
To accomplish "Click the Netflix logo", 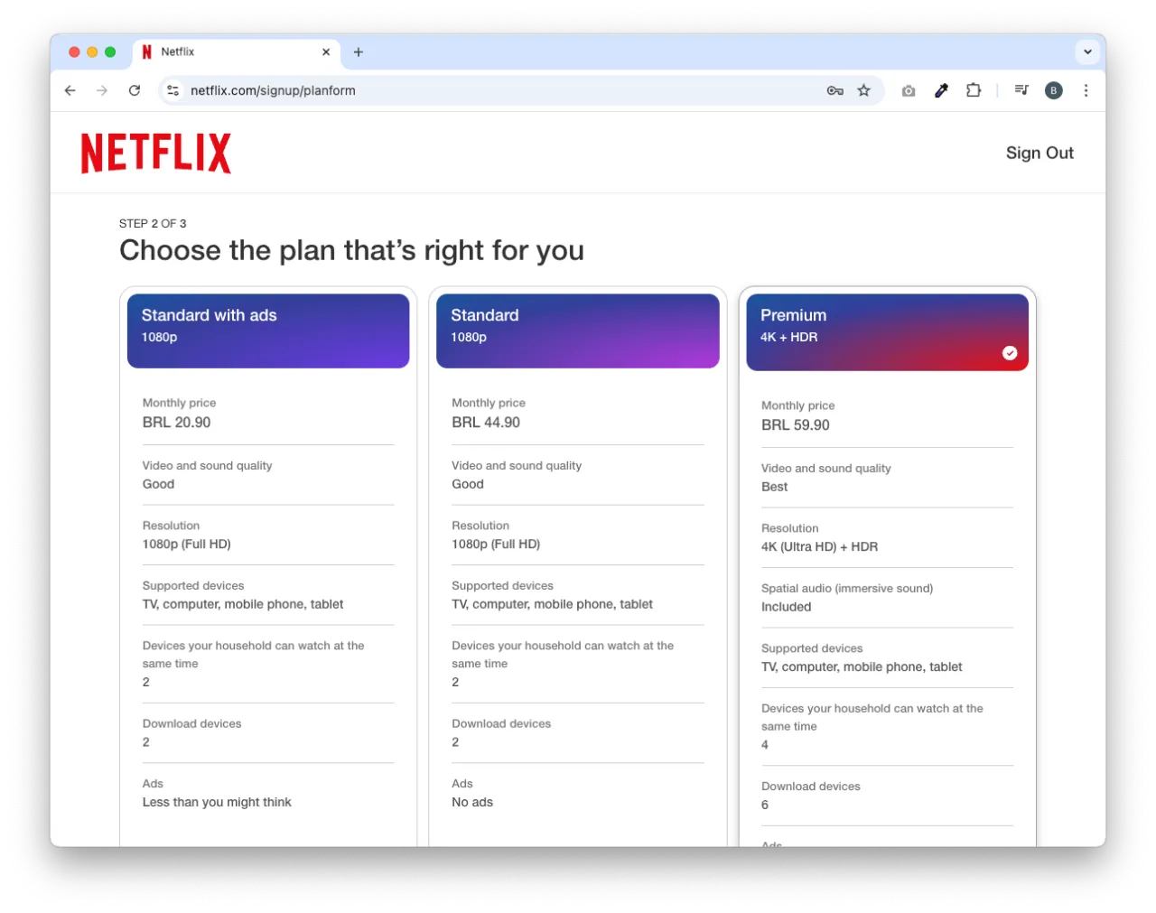I will pos(155,153).
